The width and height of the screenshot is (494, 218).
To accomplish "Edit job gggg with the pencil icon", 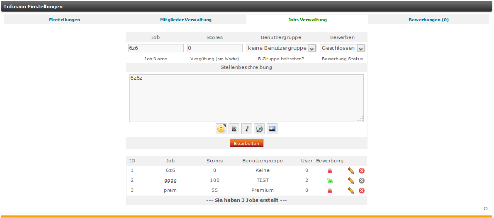I will click(350, 181).
